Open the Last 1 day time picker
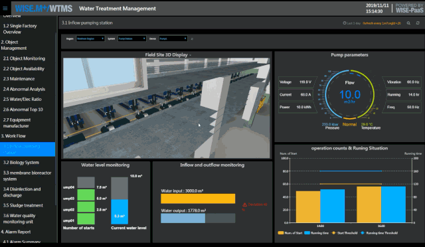The height and width of the screenshot is (247, 425). point(351,23)
